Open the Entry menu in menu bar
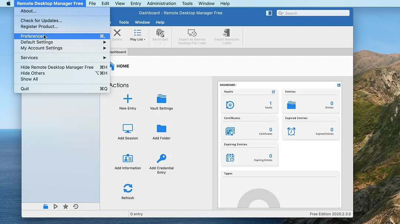Viewport: 400px width, 224px height. click(136, 3)
